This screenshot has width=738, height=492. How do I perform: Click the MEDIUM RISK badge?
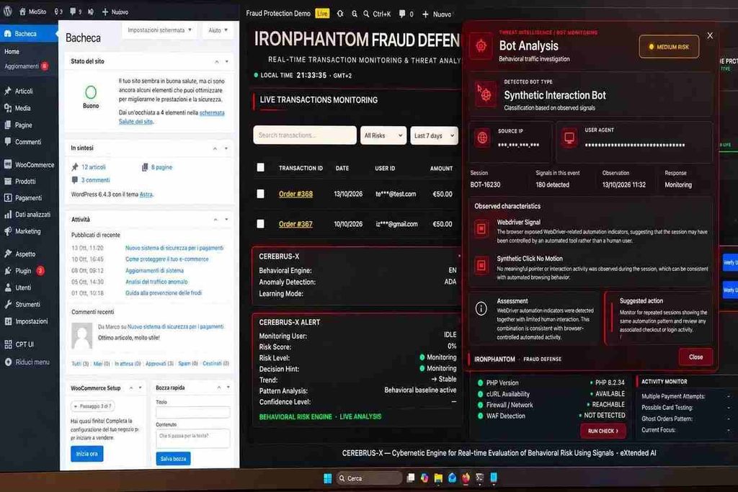(x=669, y=47)
